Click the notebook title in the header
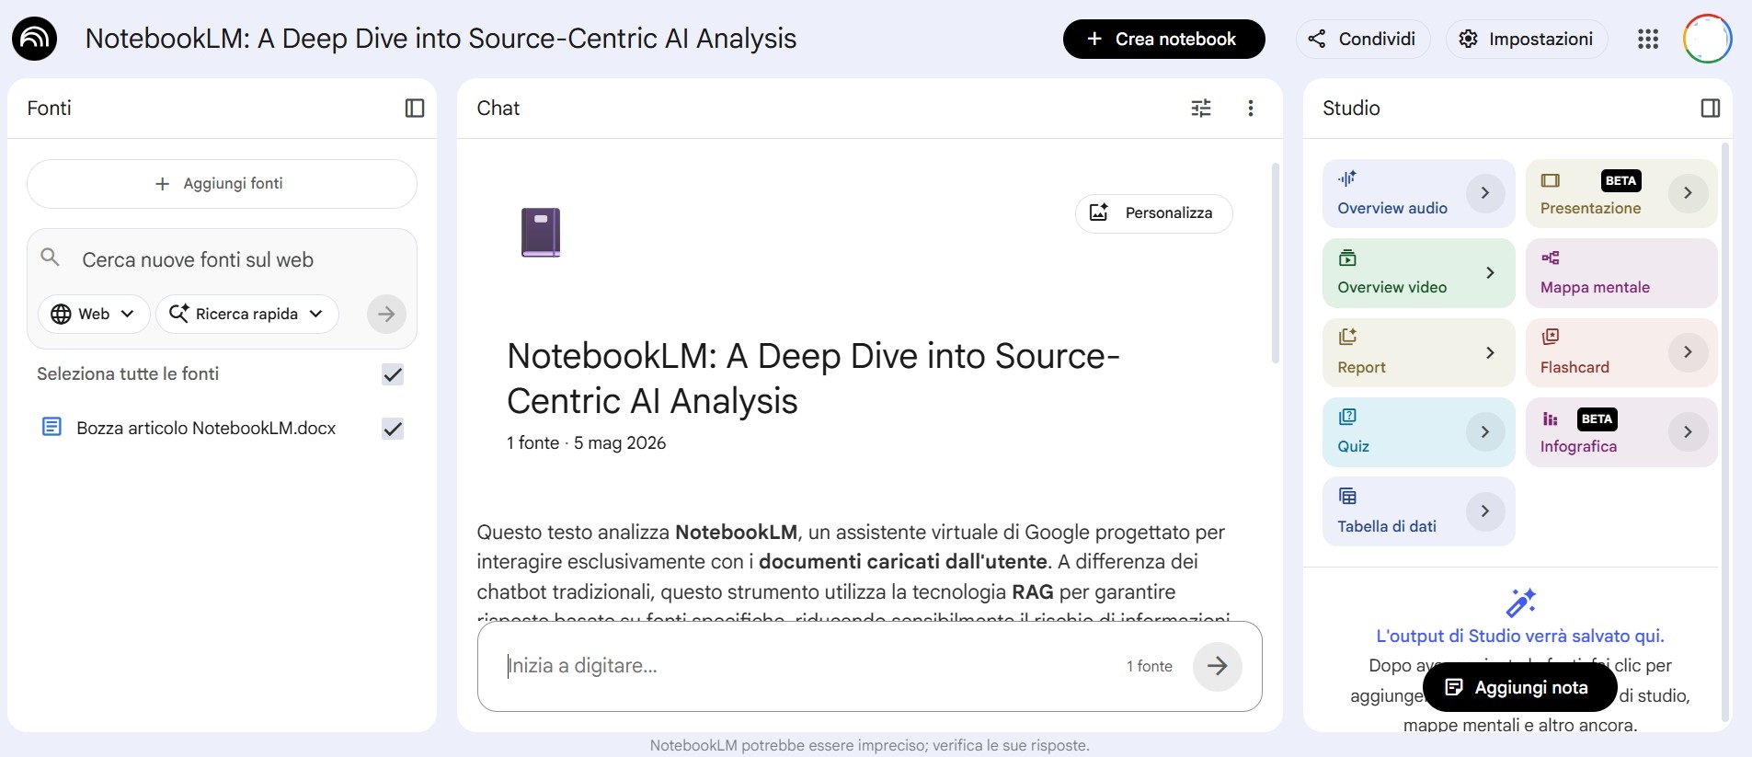Image resolution: width=1752 pixels, height=757 pixels. tap(441, 39)
